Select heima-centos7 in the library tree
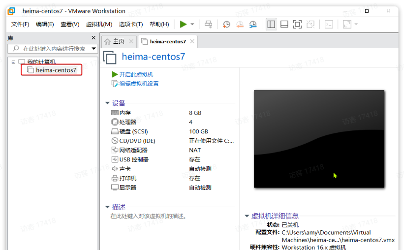This screenshot has width=404, height=250. [x=56, y=70]
